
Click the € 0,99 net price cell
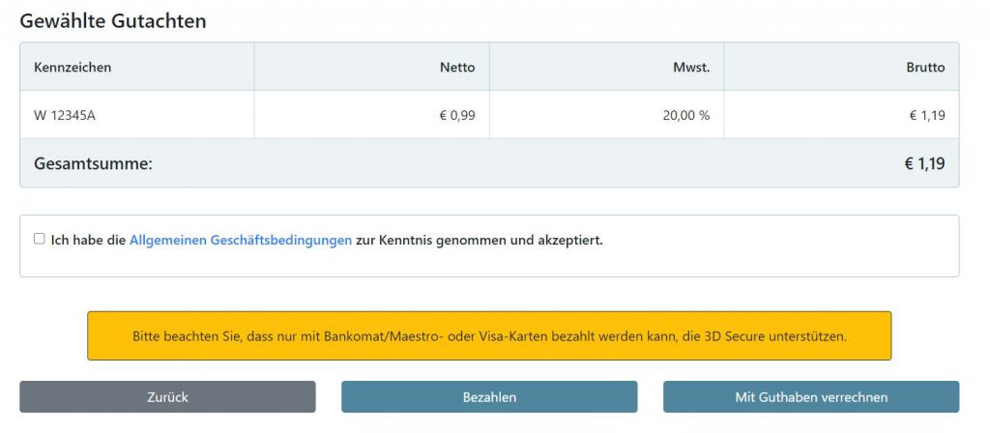click(x=372, y=115)
